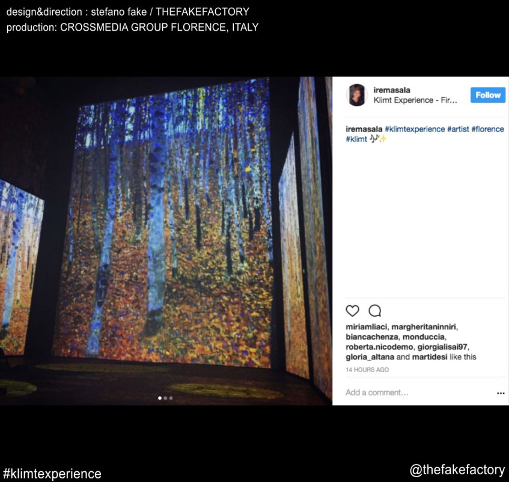View martidesi's profile from likes
Viewport: 509px width, 482px height.
pyautogui.click(x=430, y=357)
